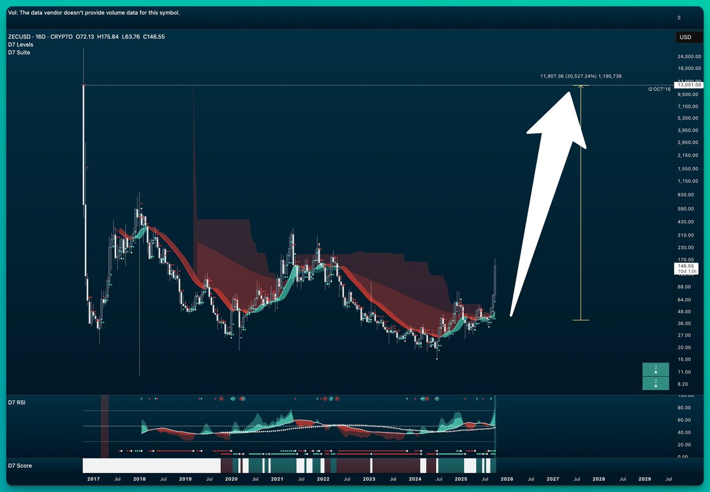Select the D7 Suite indicator legend

coord(19,52)
